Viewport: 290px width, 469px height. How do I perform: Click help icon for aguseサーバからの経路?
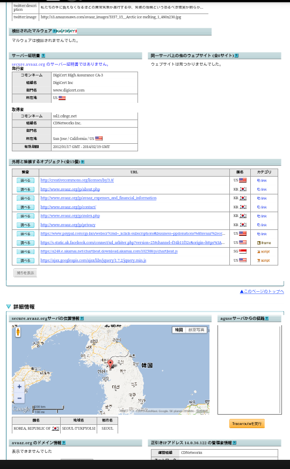coord(267,319)
